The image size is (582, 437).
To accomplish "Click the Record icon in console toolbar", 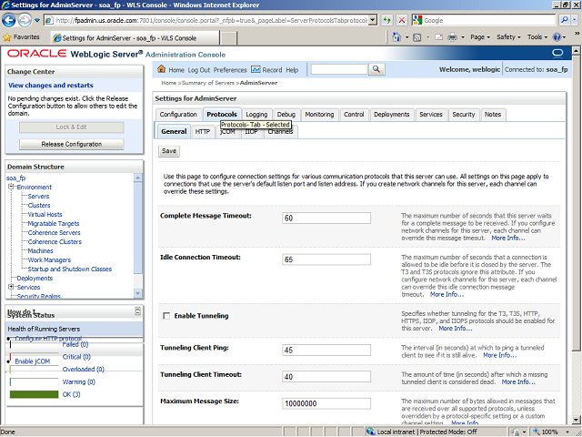I will 256,70.
